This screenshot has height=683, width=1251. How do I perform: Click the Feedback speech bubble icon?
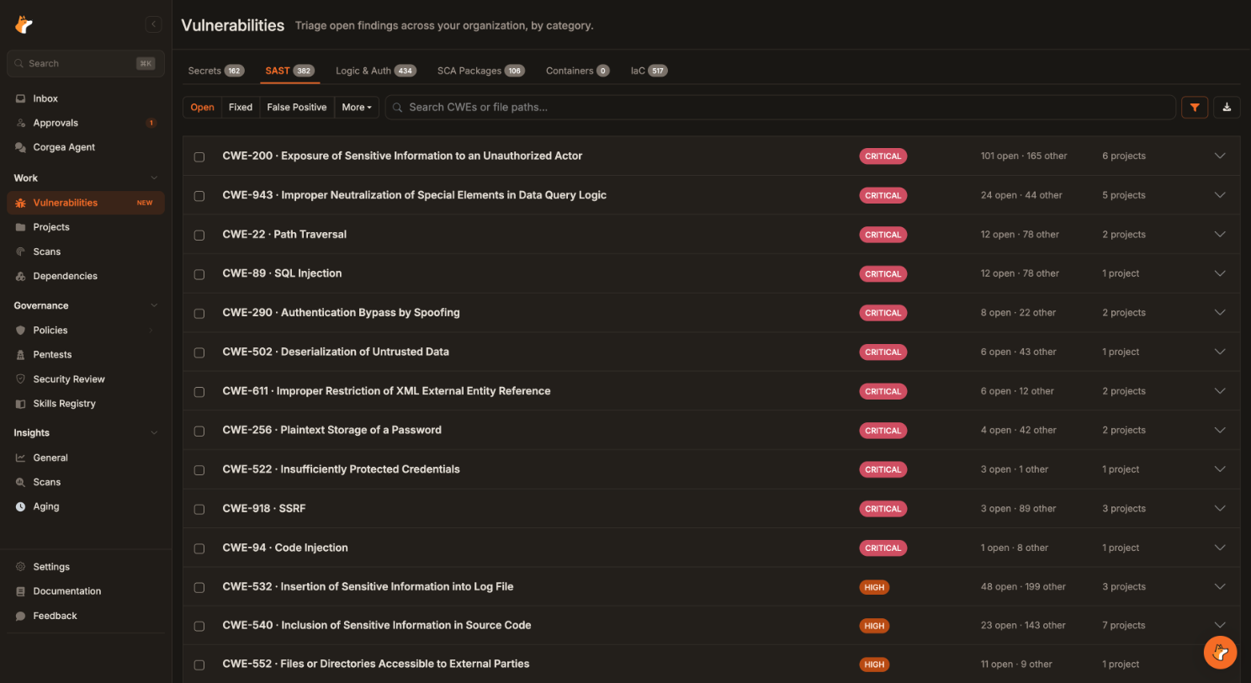pyautogui.click(x=21, y=616)
